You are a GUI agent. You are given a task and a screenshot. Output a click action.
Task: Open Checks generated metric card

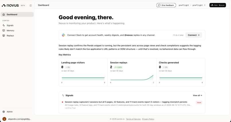tap(181, 72)
